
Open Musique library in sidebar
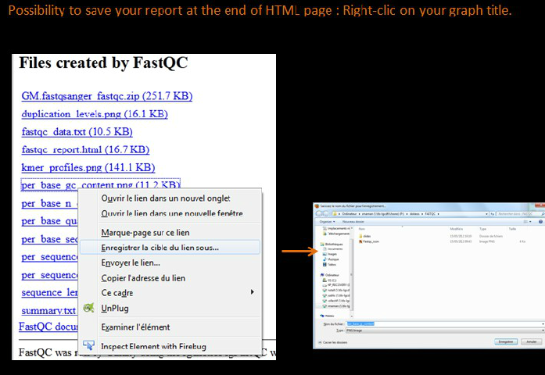coord(333,259)
